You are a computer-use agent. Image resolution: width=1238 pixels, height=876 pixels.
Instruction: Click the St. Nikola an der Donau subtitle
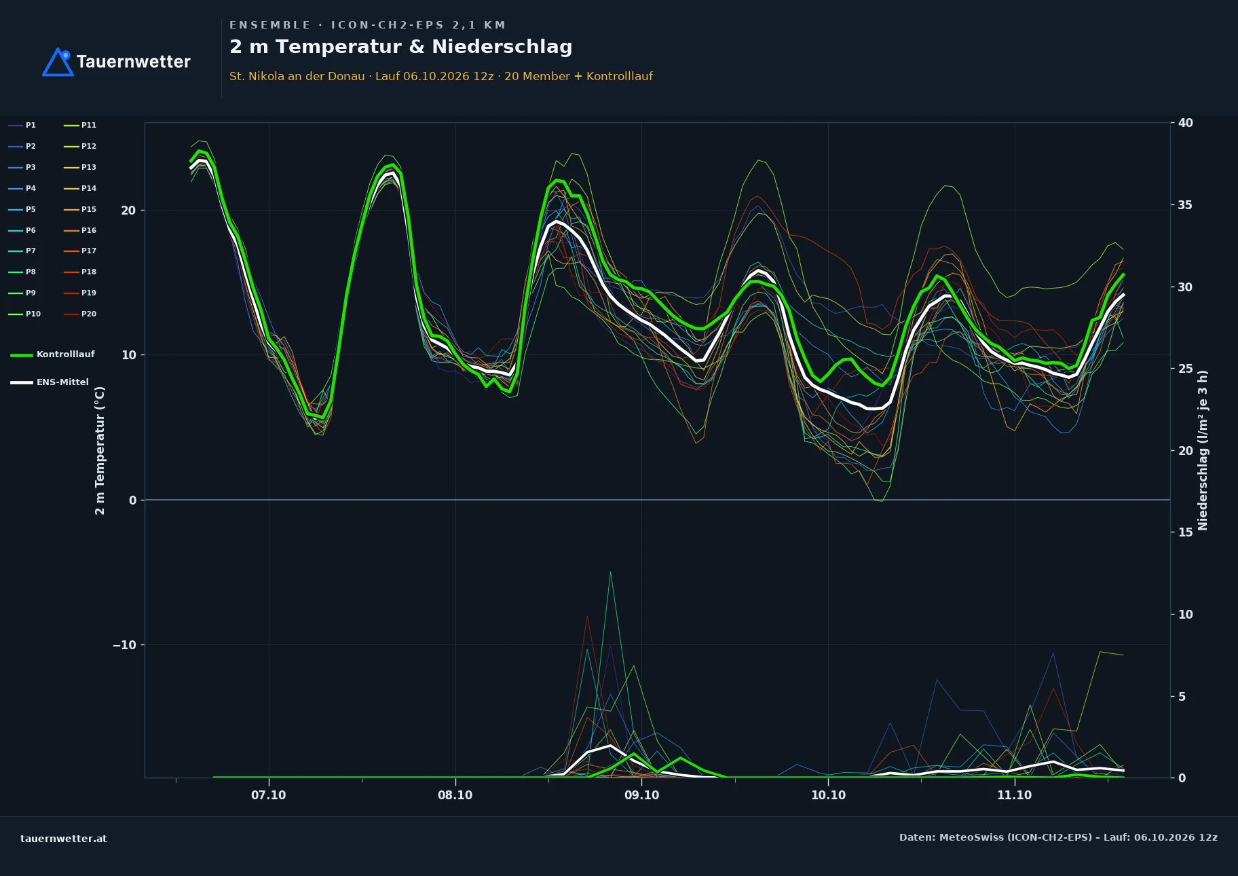click(441, 76)
